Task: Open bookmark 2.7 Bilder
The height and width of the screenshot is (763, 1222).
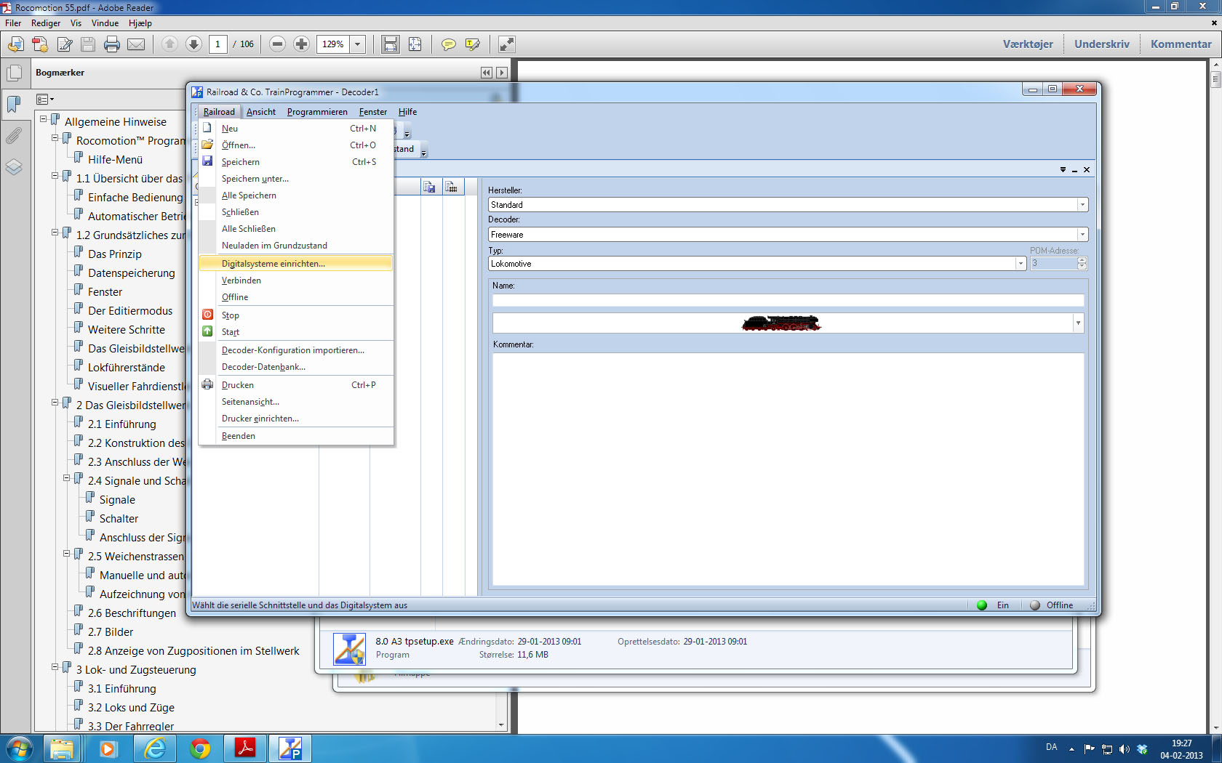Action: pyautogui.click(x=111, y=632)
